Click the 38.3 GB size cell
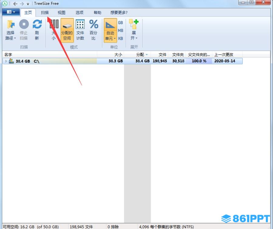The height and width of the screenshot is (229, 273). coord(116,61)
